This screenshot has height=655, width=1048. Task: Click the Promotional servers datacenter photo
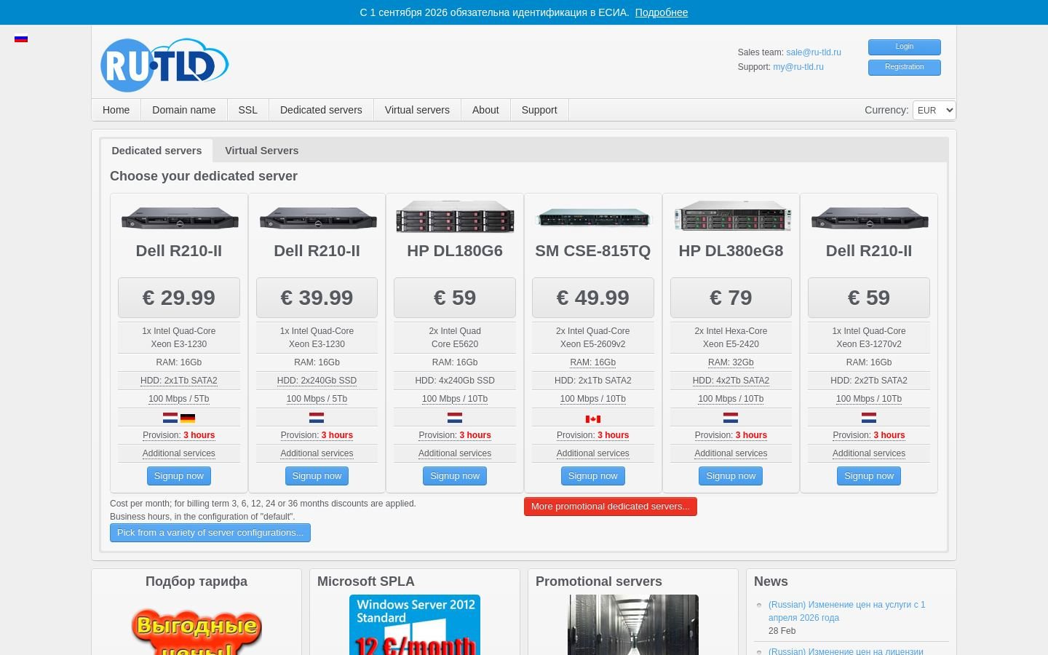click(633, 624)
